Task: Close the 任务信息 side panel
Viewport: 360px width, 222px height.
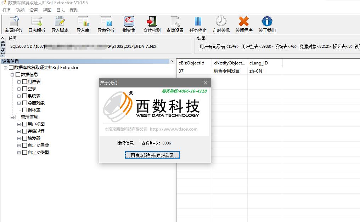Action: coord(2,38)
